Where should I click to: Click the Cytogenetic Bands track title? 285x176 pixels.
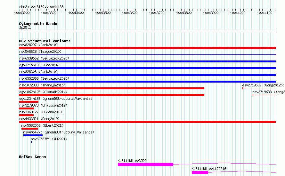point(38,24)
